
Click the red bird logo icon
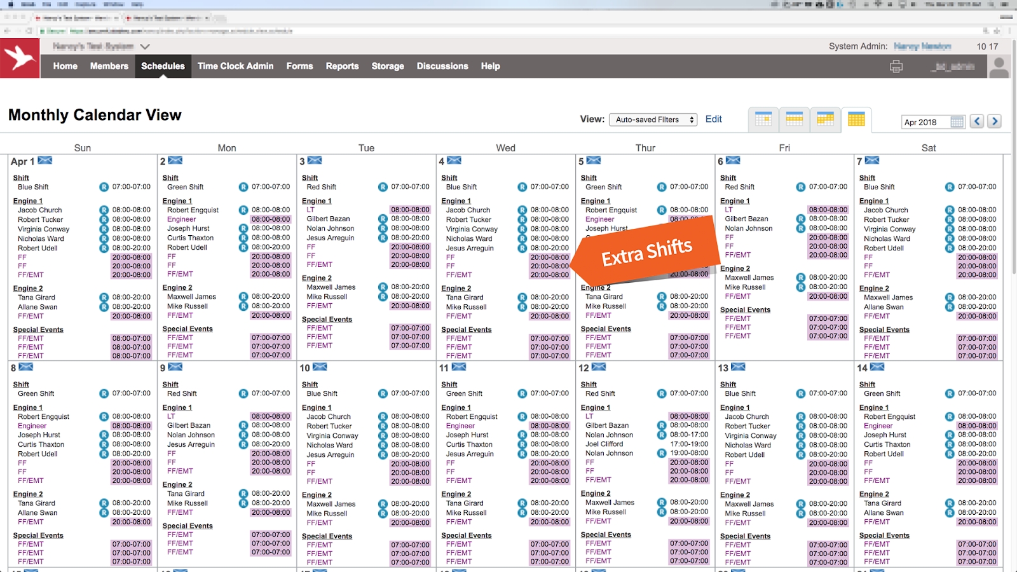pyautogui.click(x=20, y=58)
